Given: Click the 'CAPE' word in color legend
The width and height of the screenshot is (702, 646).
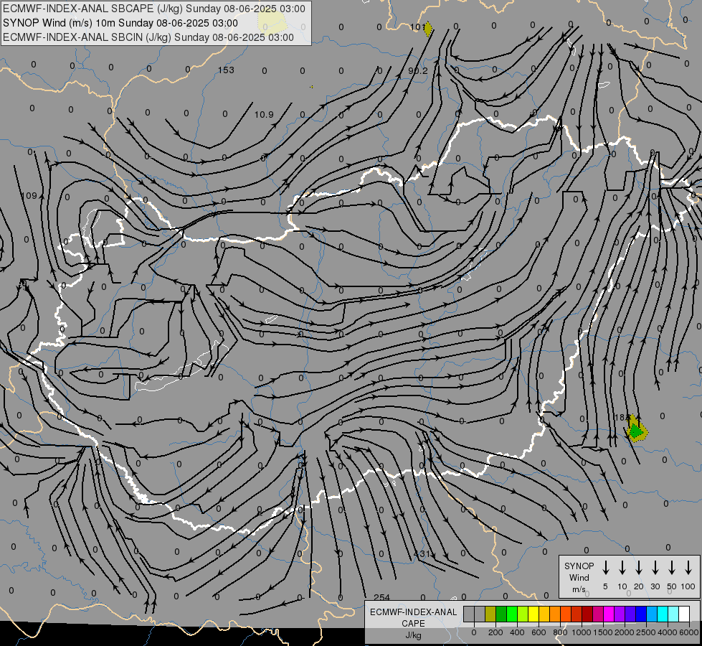Looking at the screenshot, I should coord(413,624).
